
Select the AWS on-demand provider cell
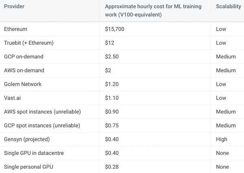24,70
